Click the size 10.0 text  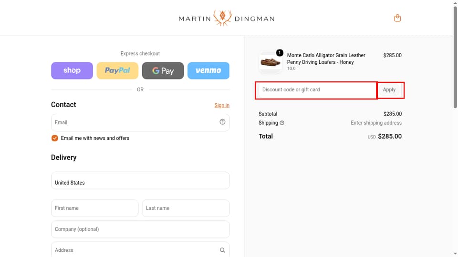[x=291, y=69]
